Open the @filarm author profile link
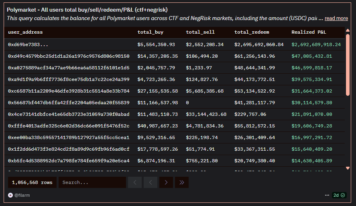 (22, 195)
